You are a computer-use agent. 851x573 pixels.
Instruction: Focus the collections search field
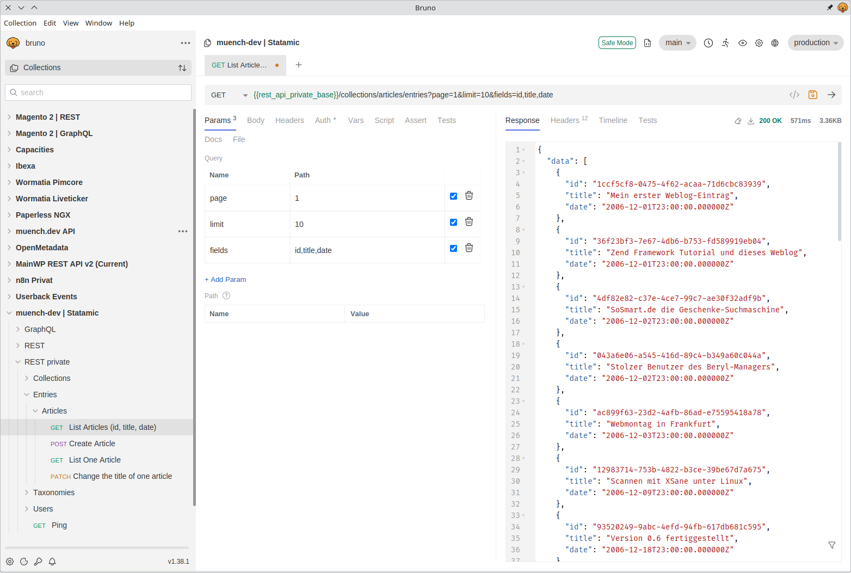[98, 93]
